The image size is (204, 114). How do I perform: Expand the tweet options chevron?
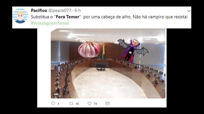[189, 11]
